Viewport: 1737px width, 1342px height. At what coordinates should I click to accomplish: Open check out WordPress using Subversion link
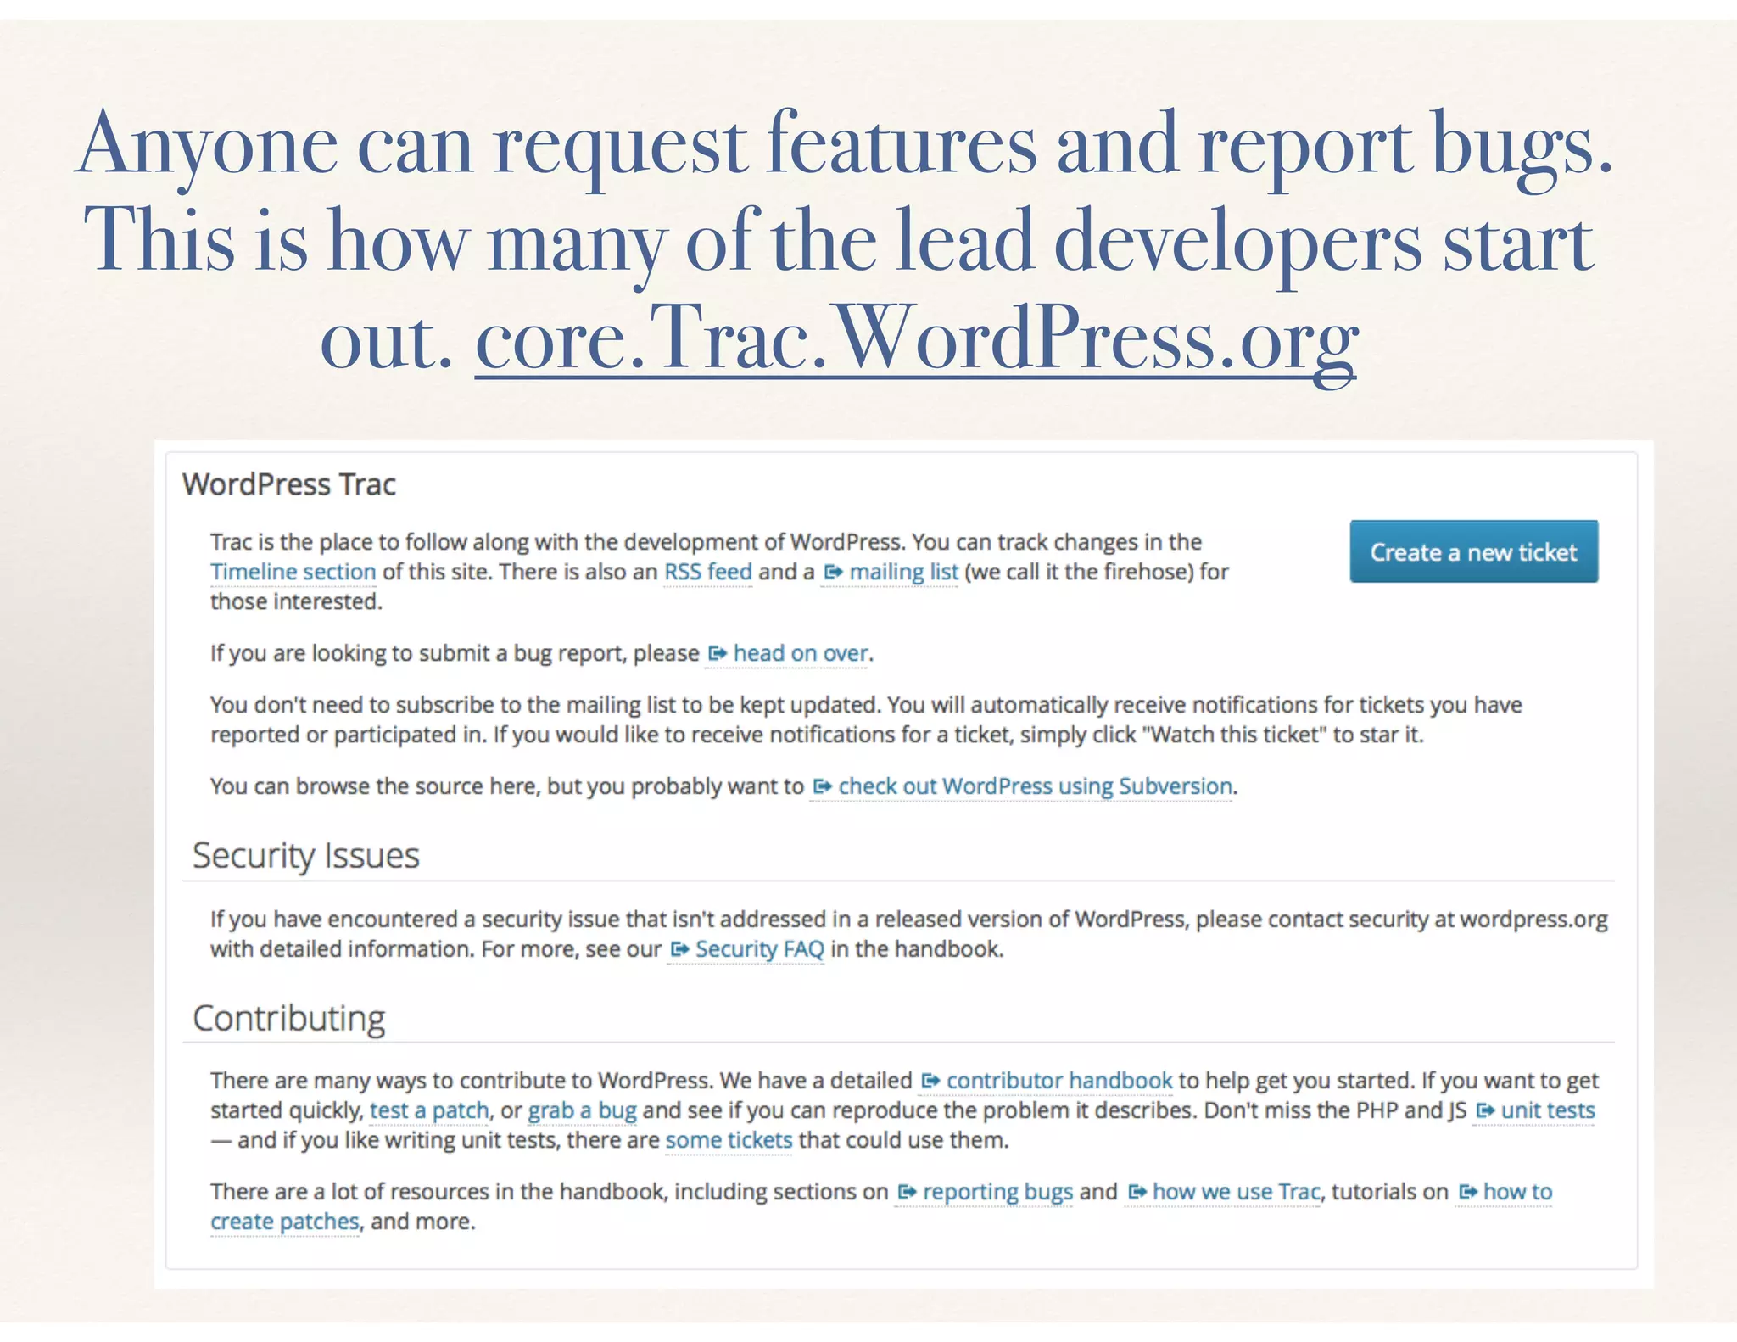coord(1035,786)
